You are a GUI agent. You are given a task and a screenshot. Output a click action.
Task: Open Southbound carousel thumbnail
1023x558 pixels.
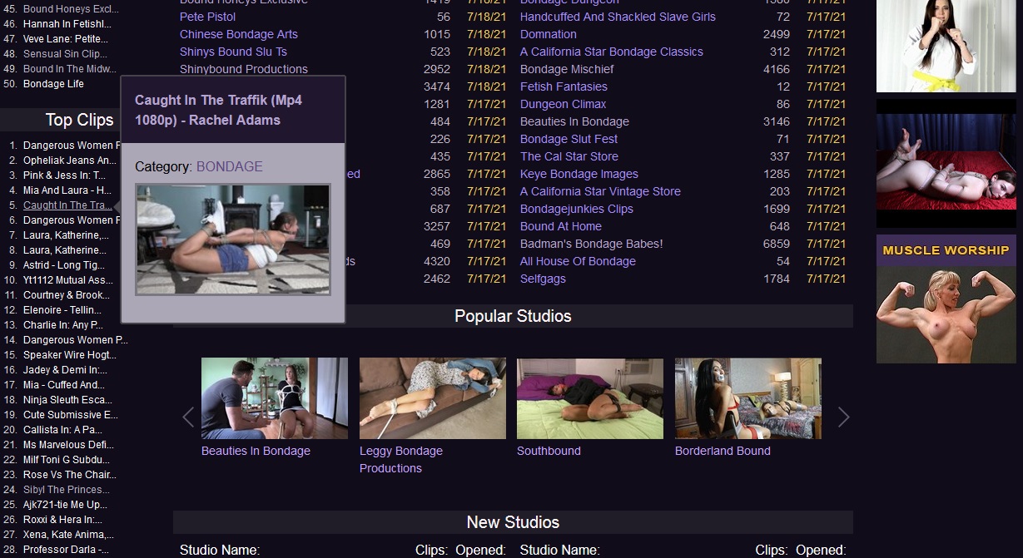point(590,398)
